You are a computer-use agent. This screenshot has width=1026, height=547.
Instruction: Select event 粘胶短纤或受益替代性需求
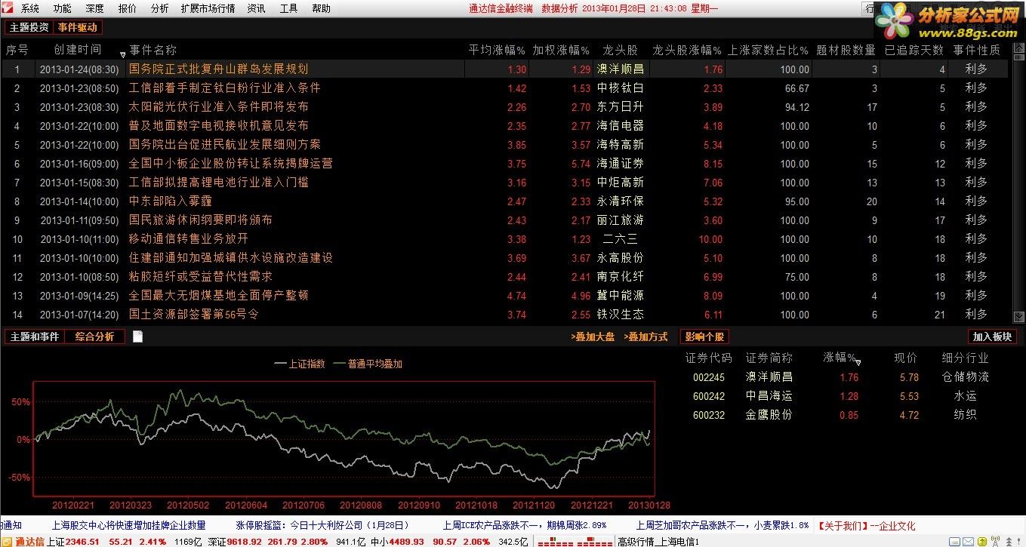pyautogui.click(x=200, y=276)
